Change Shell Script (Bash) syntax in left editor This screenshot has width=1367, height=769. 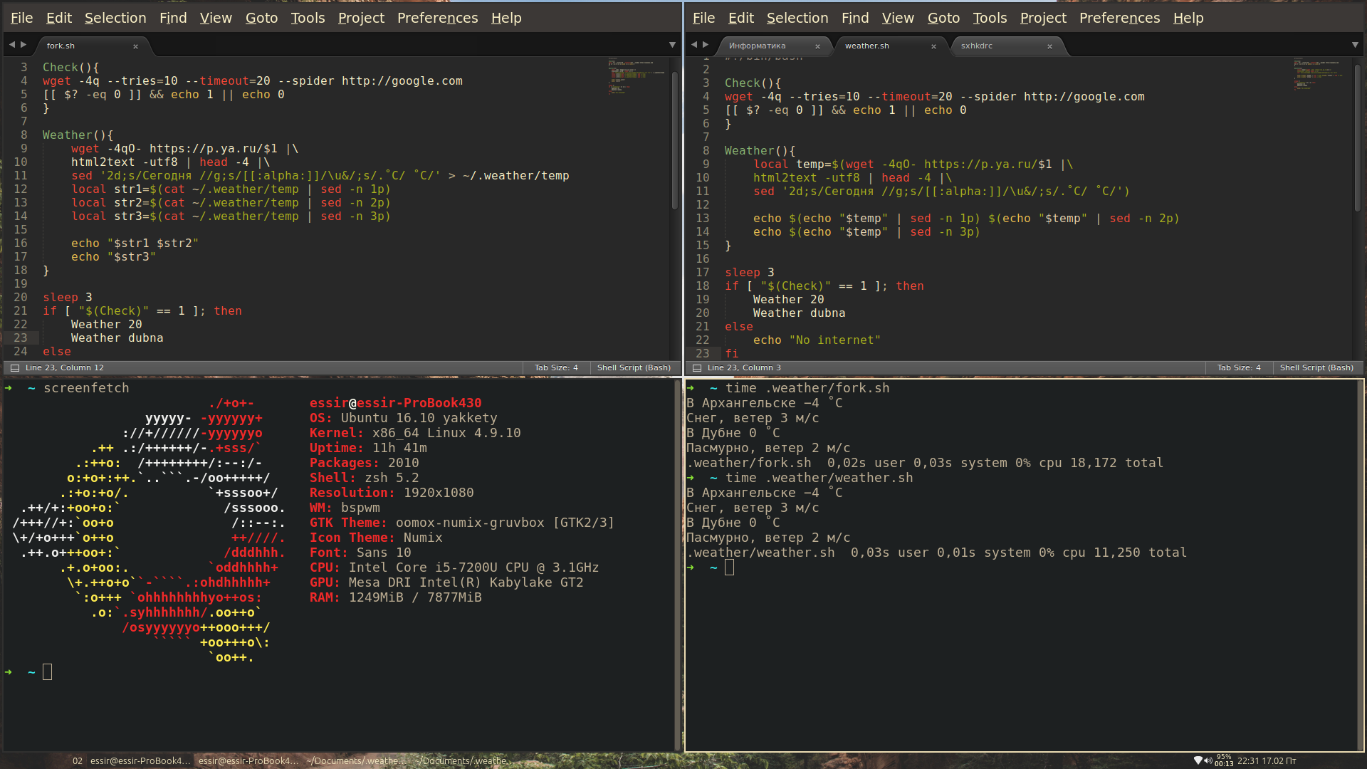634,368
